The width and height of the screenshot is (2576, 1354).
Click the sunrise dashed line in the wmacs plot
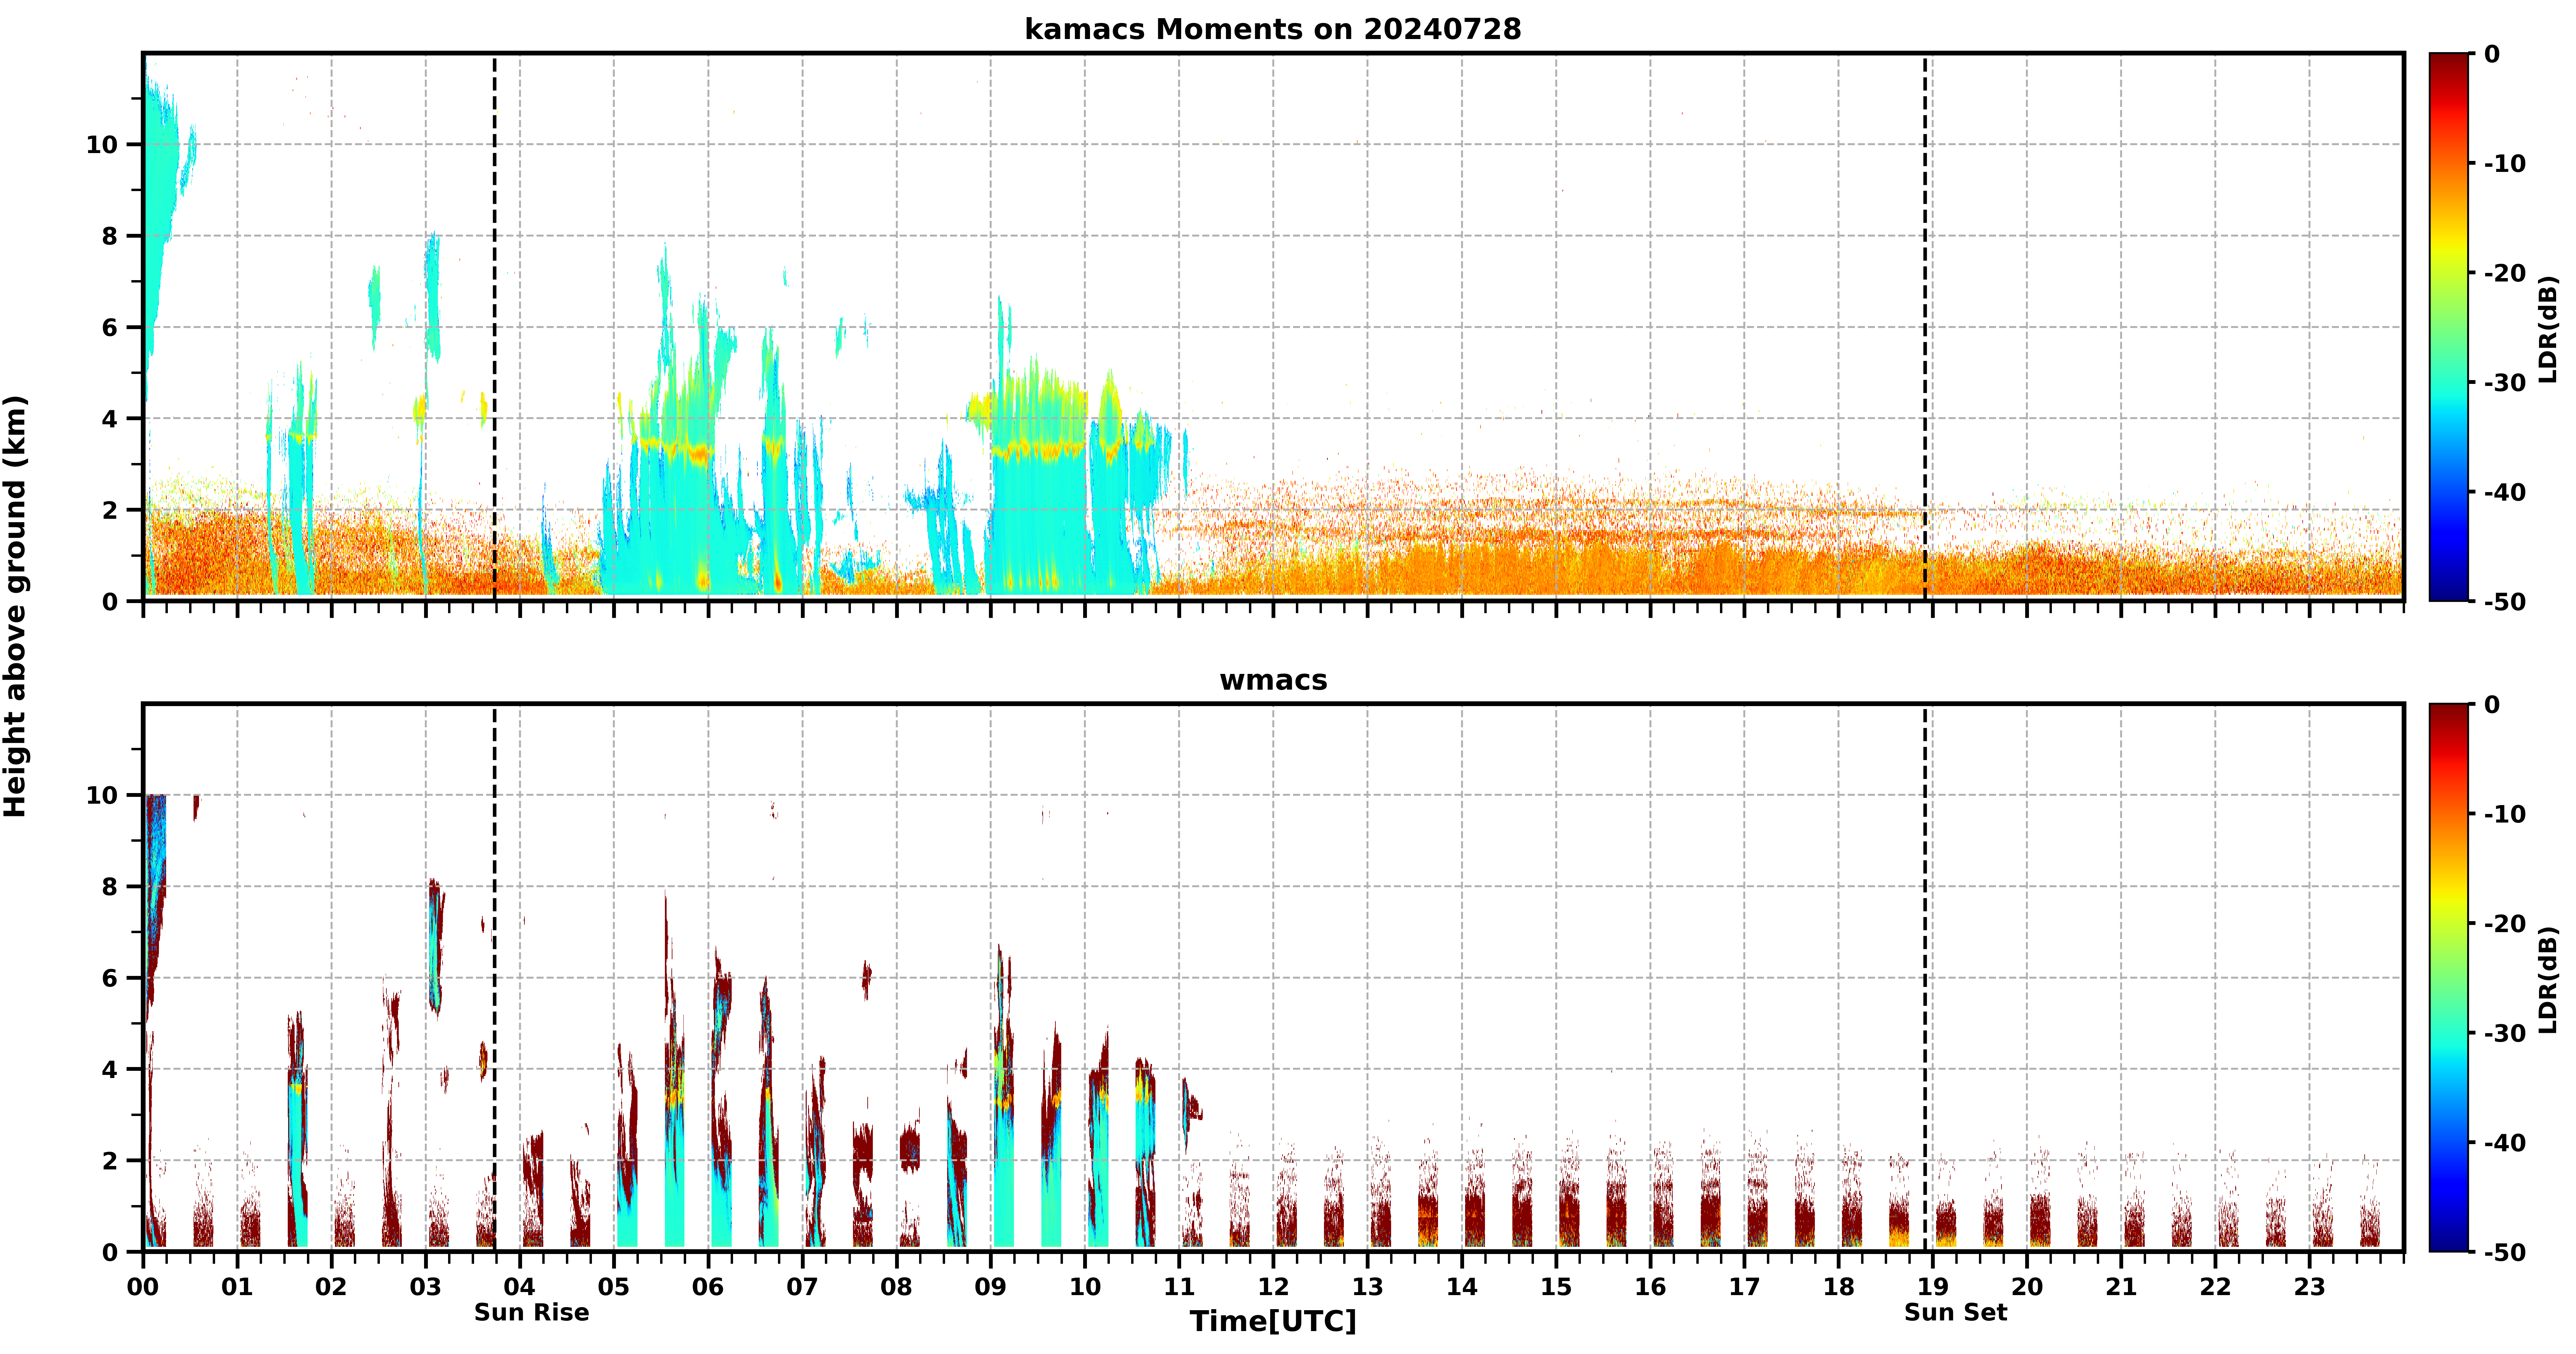pos(494,978)
